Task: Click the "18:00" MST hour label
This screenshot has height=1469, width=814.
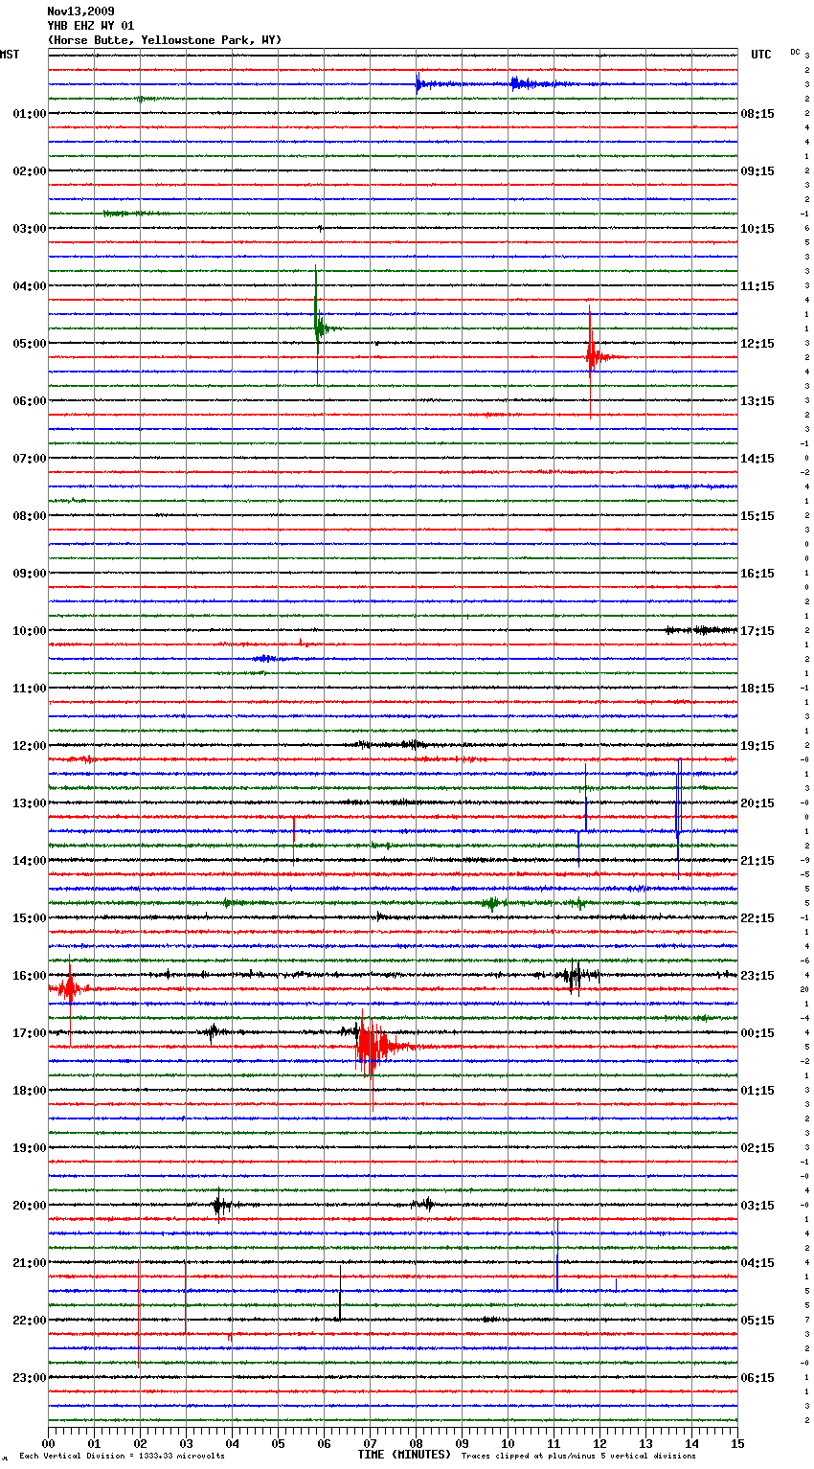Action: click(30, 1091)
